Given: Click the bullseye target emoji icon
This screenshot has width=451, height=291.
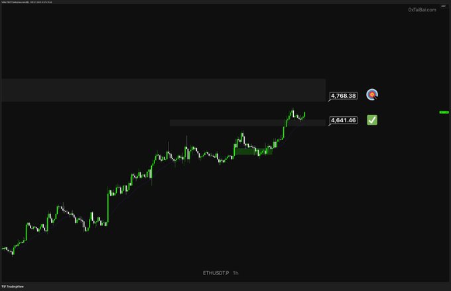Looking at the screenshot, I should (372, 94).
